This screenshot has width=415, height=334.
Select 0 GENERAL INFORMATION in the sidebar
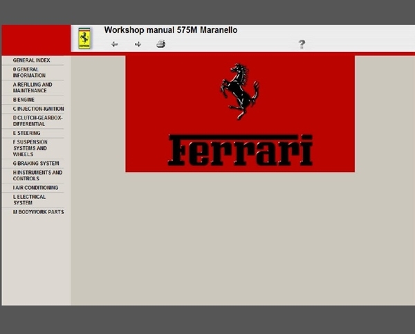tap(29, 72)
